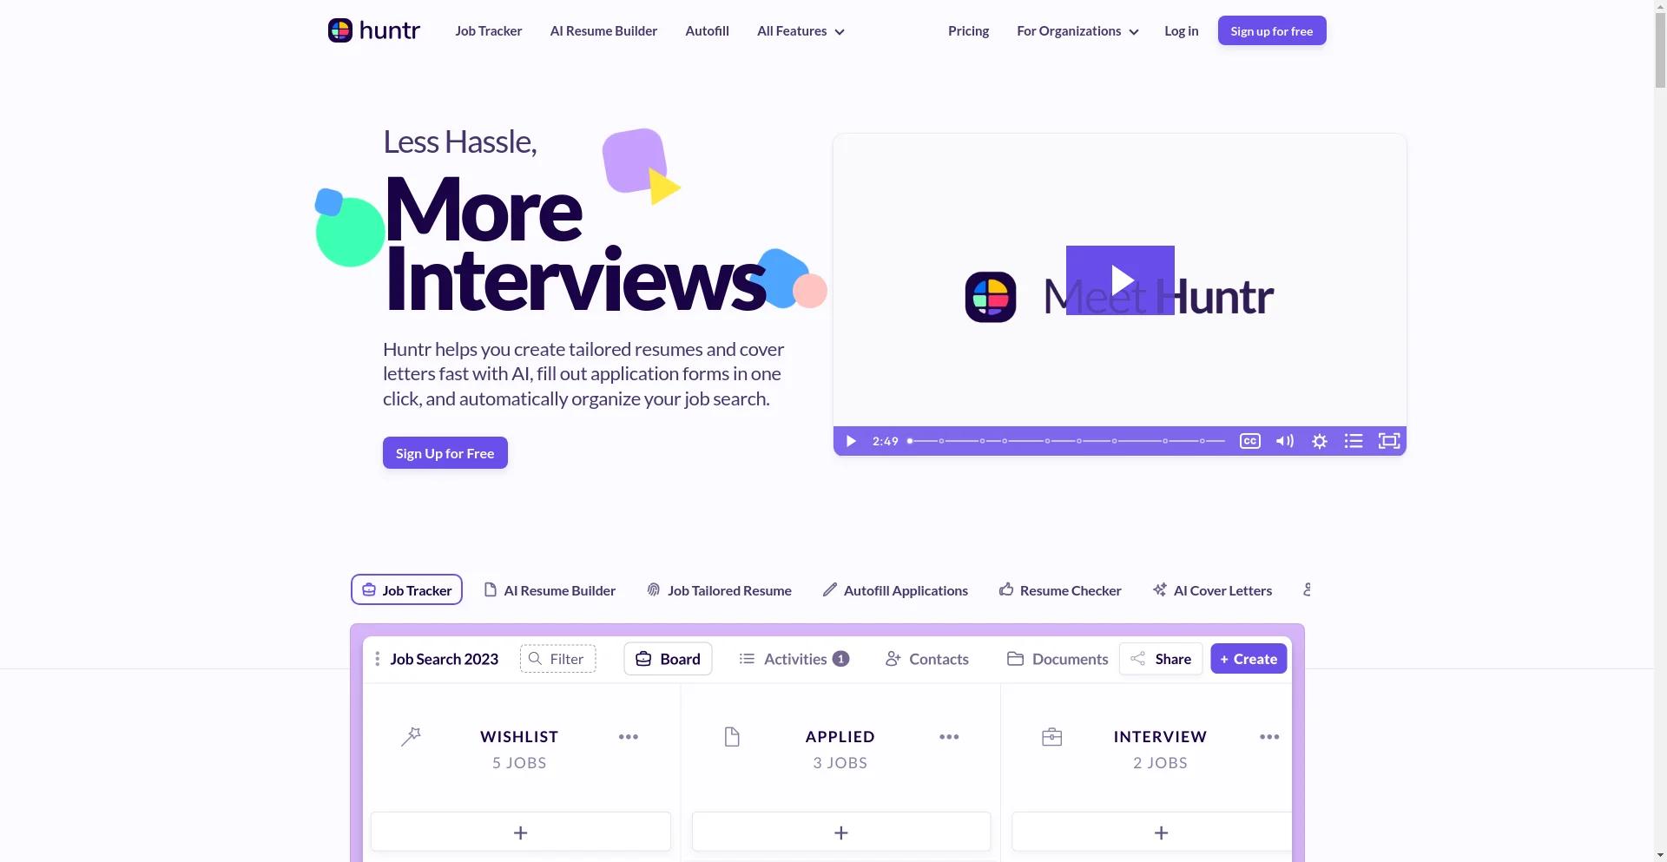Select the Job Tailored Resume tab
The image size is (1667, 862).
719,590
